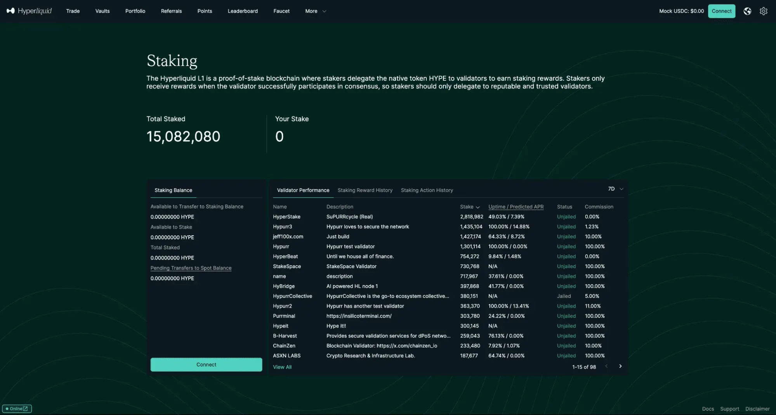Open the Docs link
Screen dimensions: 776x415
point(708,409)
